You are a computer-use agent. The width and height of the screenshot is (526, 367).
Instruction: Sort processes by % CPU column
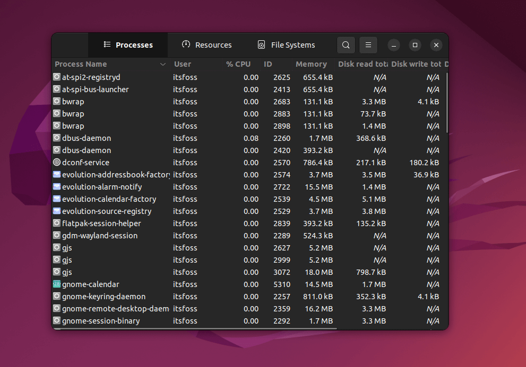pos(238,64)
